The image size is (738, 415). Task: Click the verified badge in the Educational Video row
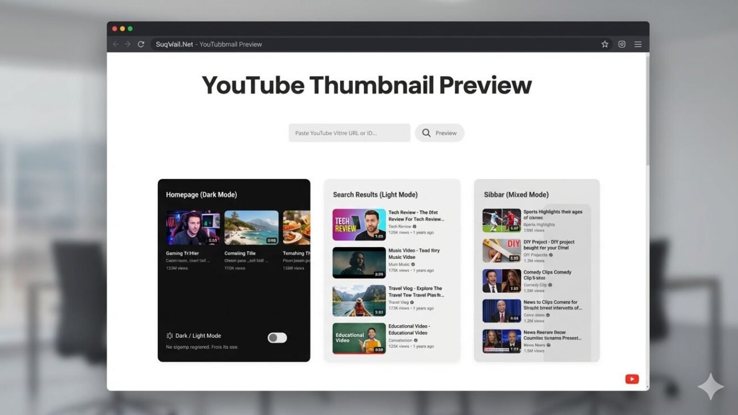(x=416, y=340)
